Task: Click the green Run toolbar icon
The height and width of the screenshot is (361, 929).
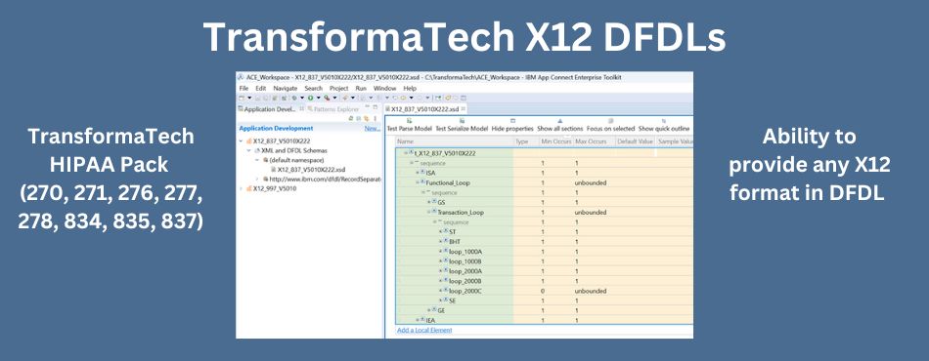Action: (x=310, y=98)
